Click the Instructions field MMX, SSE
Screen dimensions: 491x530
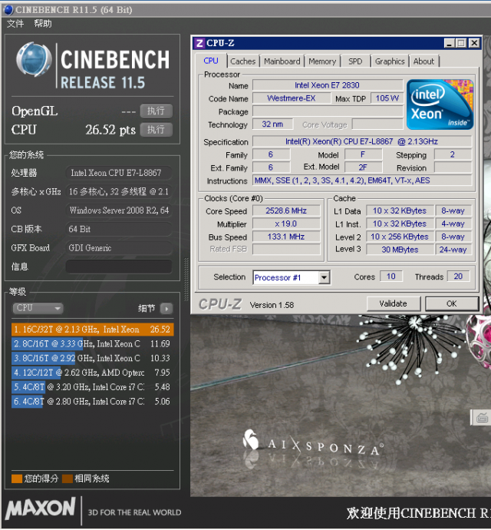coord(361,181)
